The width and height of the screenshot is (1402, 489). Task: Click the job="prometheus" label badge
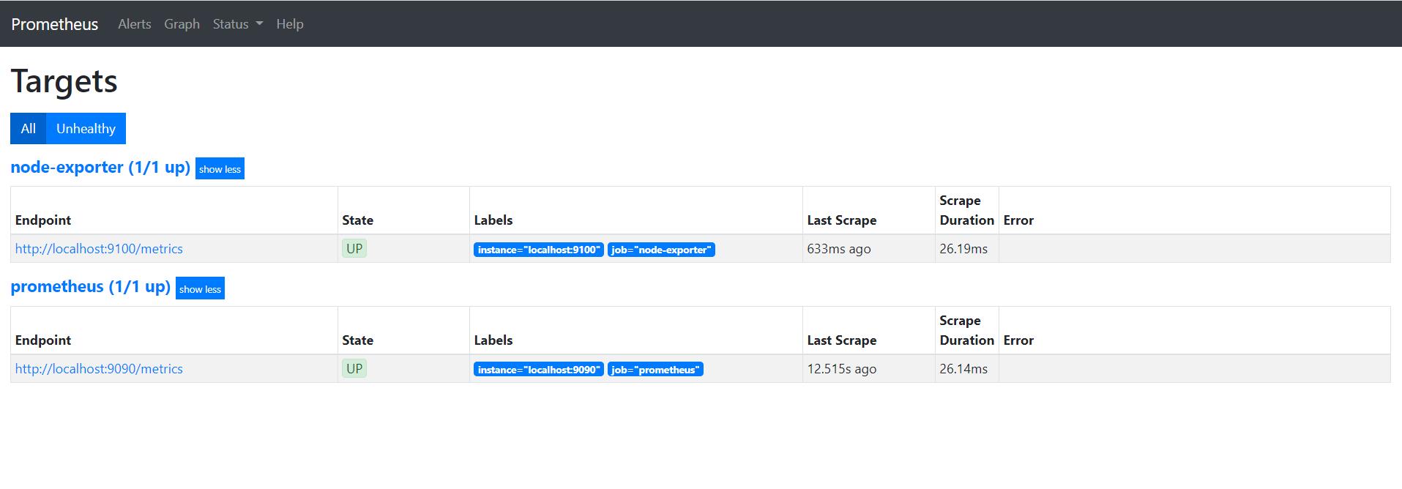pyautogui.click(x=655, y=370)
